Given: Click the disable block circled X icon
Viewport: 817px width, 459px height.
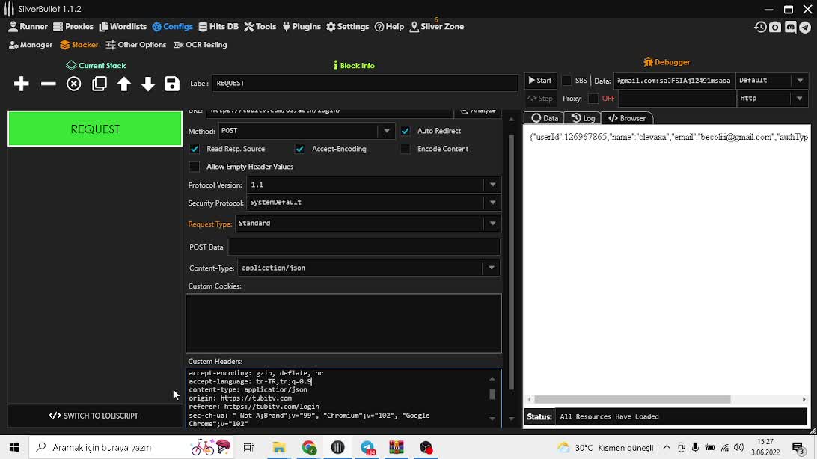Looking at the screenshot, I should point(73,84).
